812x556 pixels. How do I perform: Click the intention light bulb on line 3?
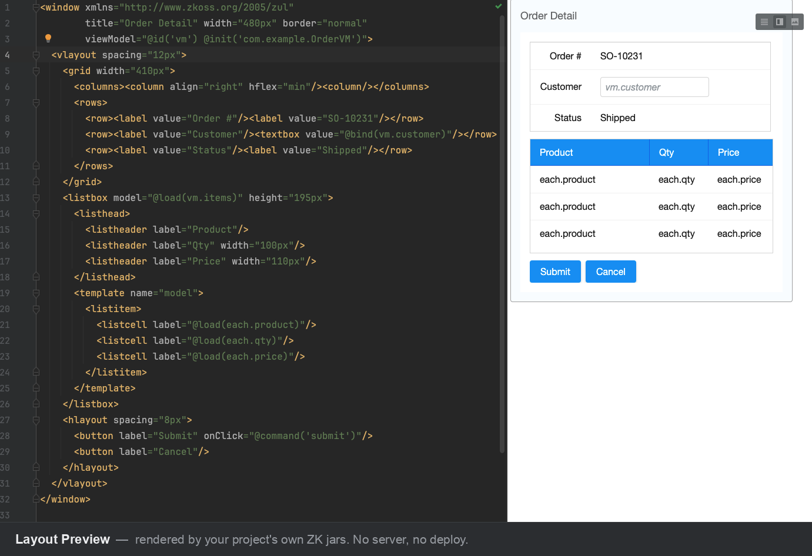48,38
